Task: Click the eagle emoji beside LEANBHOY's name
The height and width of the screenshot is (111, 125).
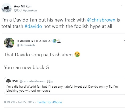Action: tap(59, 41)
